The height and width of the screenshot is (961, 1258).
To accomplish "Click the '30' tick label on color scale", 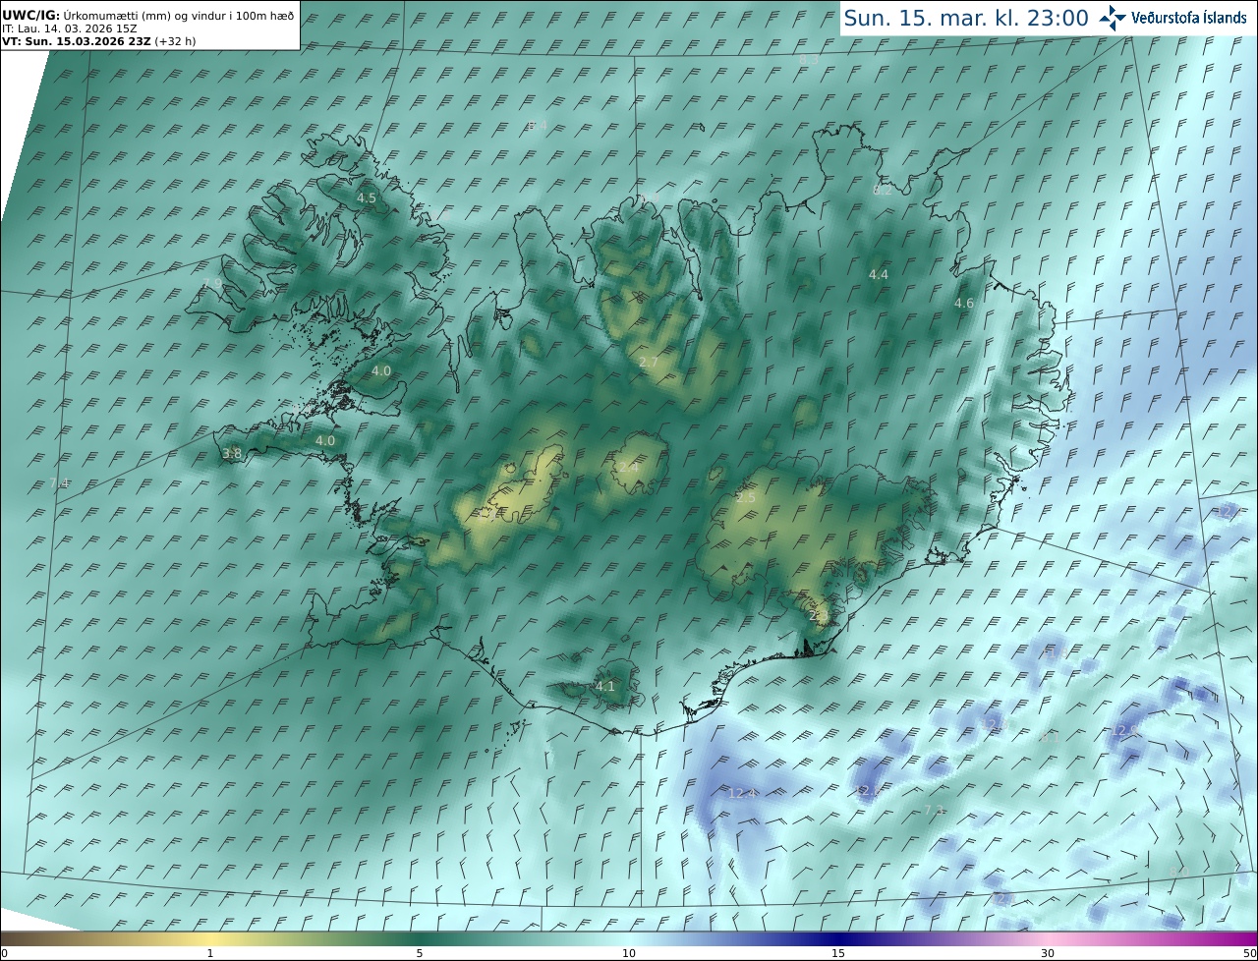I will coord(1048,953).
